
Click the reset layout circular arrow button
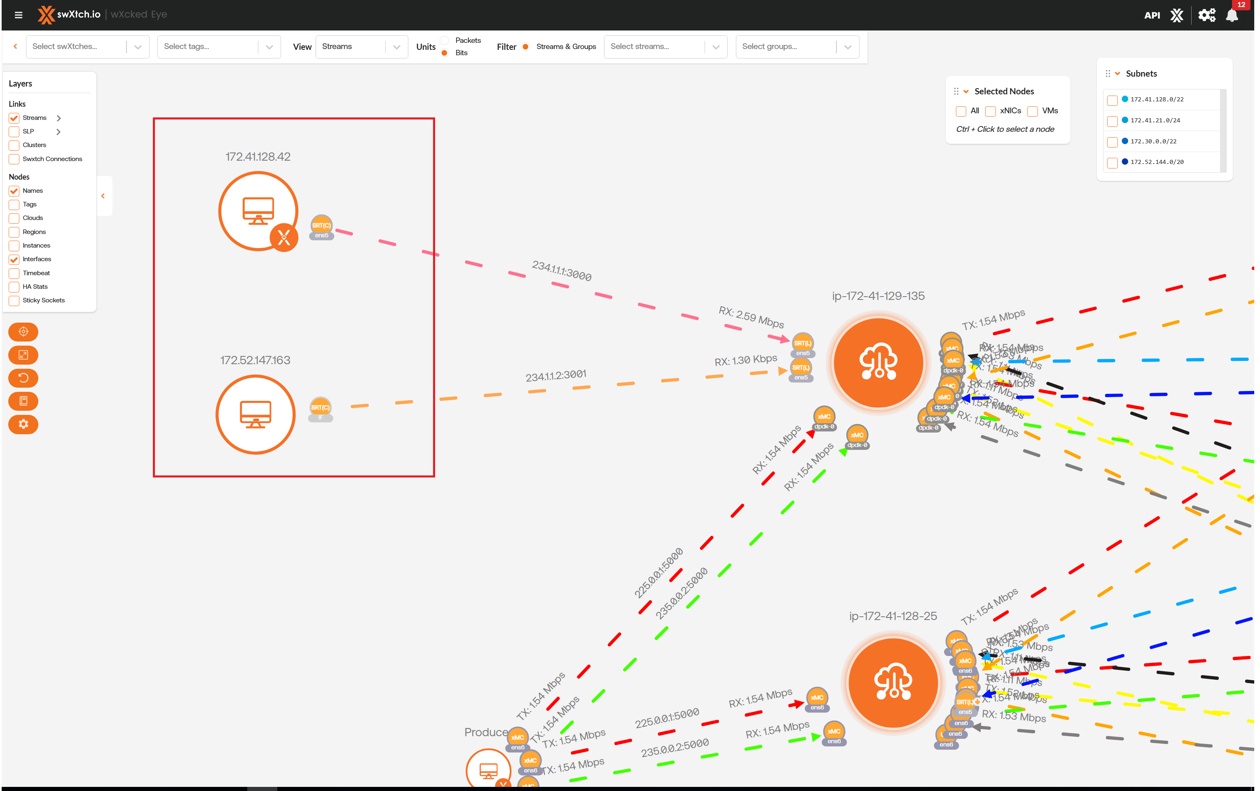tap(23, 378)
